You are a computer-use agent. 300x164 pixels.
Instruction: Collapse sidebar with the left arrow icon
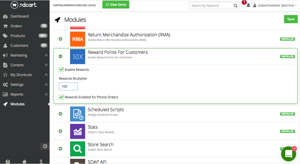pos(45,146)
